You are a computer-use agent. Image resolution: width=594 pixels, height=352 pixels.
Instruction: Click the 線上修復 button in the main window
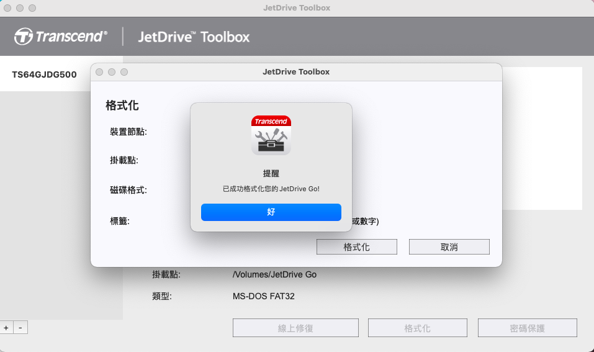point(295,328)
